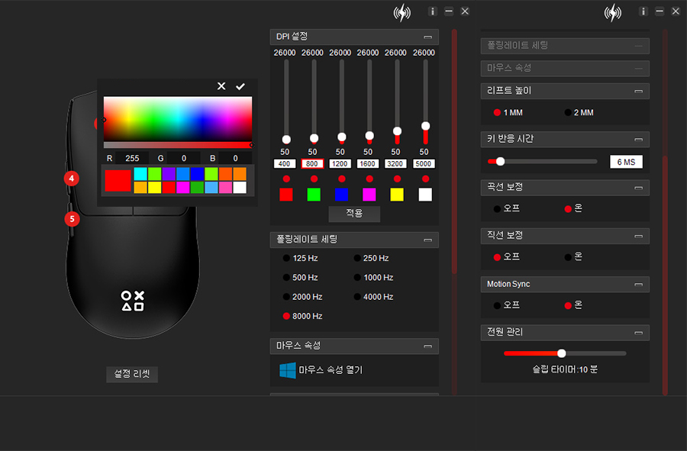Open info icon in left window

coord(433,11)
